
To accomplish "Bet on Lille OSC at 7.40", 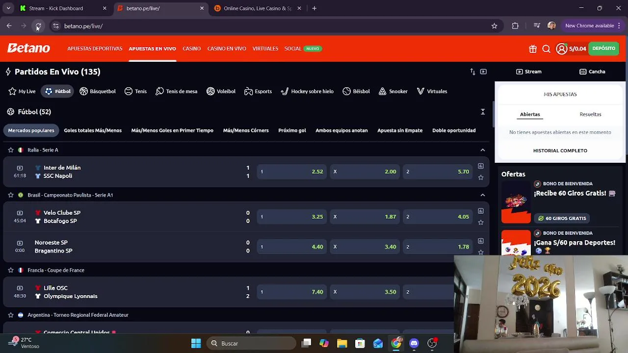I will click(292, 292).
